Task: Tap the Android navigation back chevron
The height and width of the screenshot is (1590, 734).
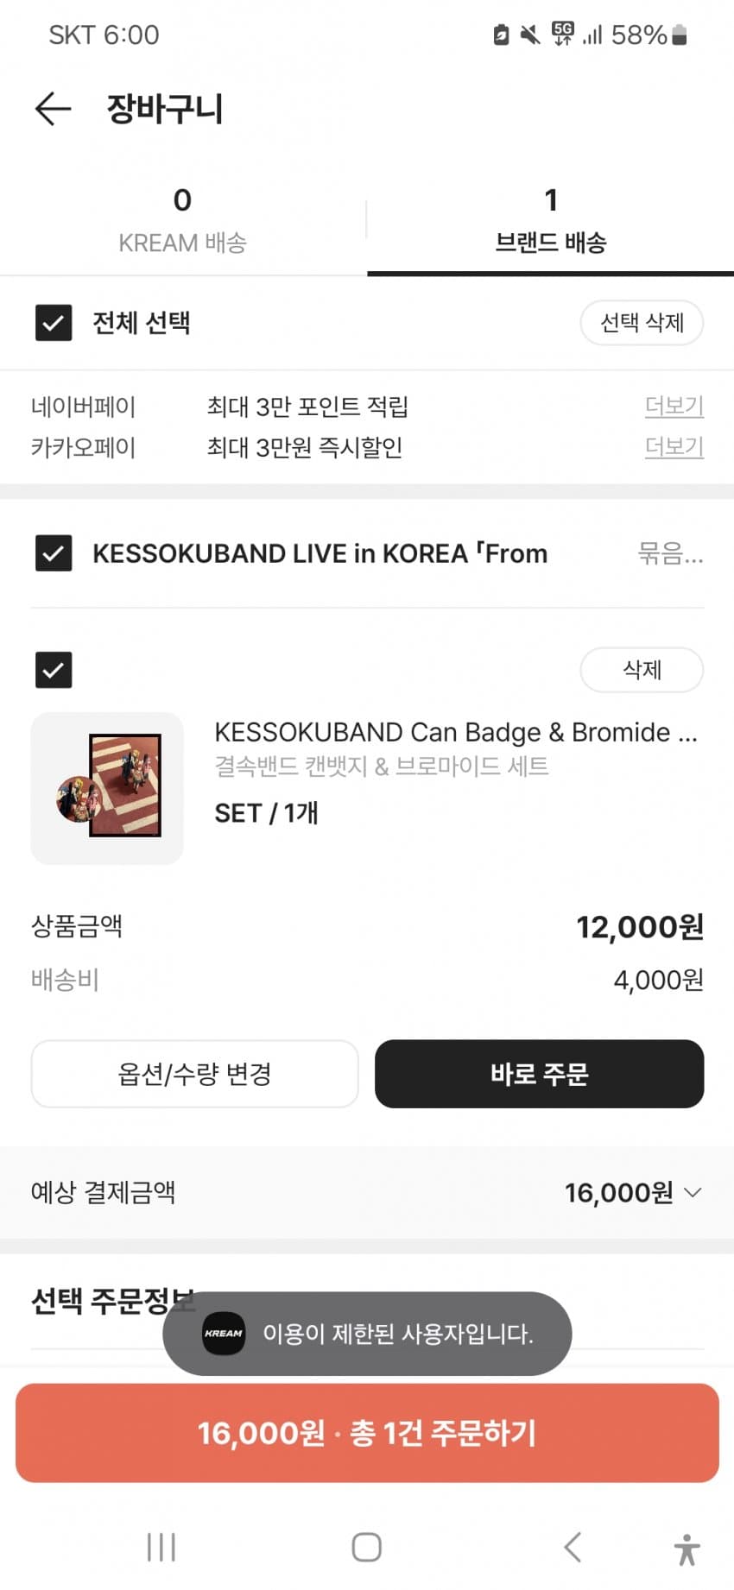Action: (572, 1547)
